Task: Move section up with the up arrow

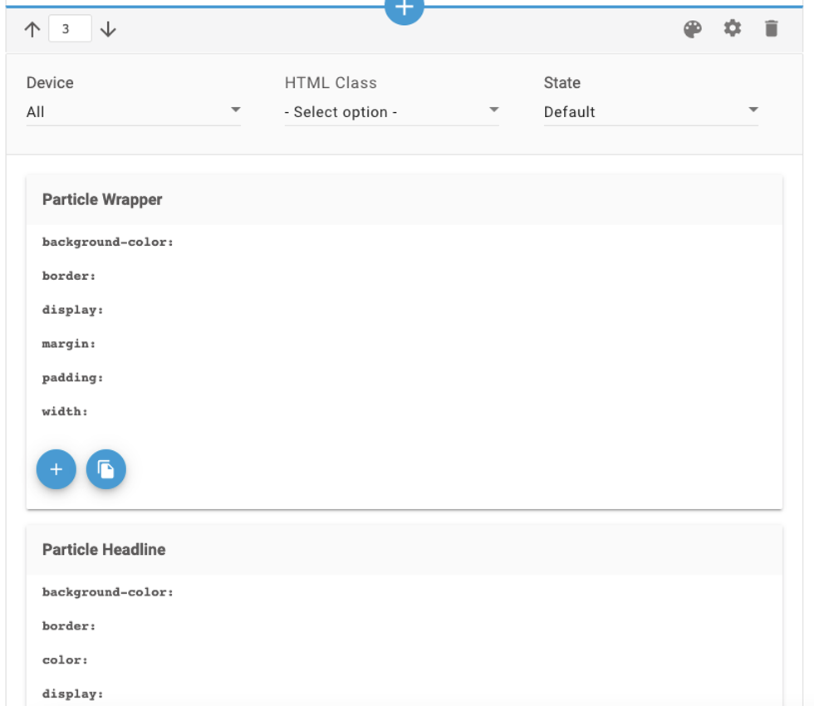Action: click(x=32, y=30)
